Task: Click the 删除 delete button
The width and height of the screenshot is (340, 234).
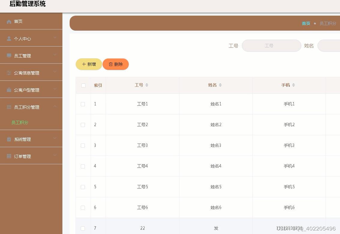Action: (116, 64)
